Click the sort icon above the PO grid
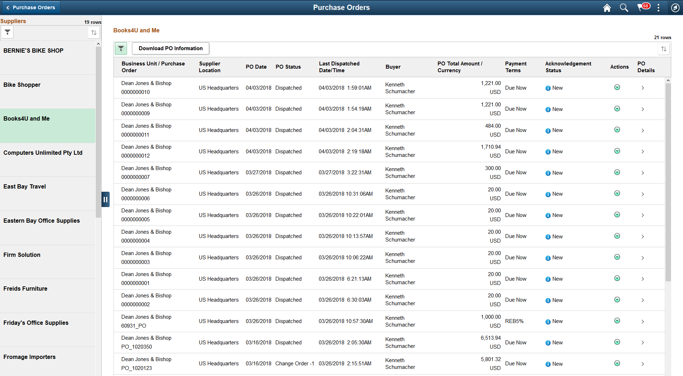Viewport: 683px width, 376px height. (x=664, y=49)
